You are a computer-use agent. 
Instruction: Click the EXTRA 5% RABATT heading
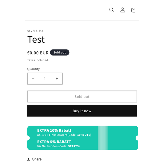54,142
